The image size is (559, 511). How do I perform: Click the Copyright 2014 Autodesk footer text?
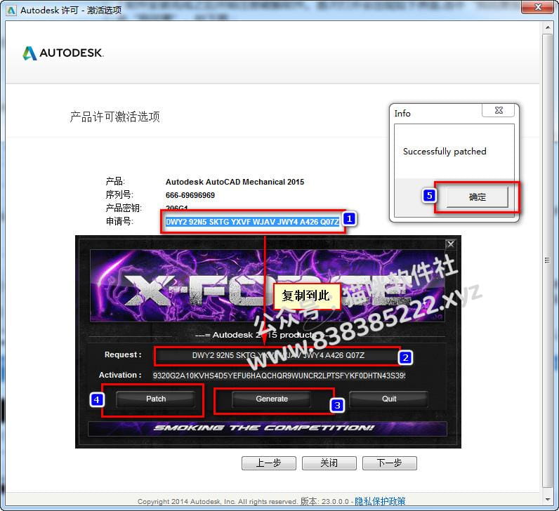pyautogui.click(x=218, y=502)
